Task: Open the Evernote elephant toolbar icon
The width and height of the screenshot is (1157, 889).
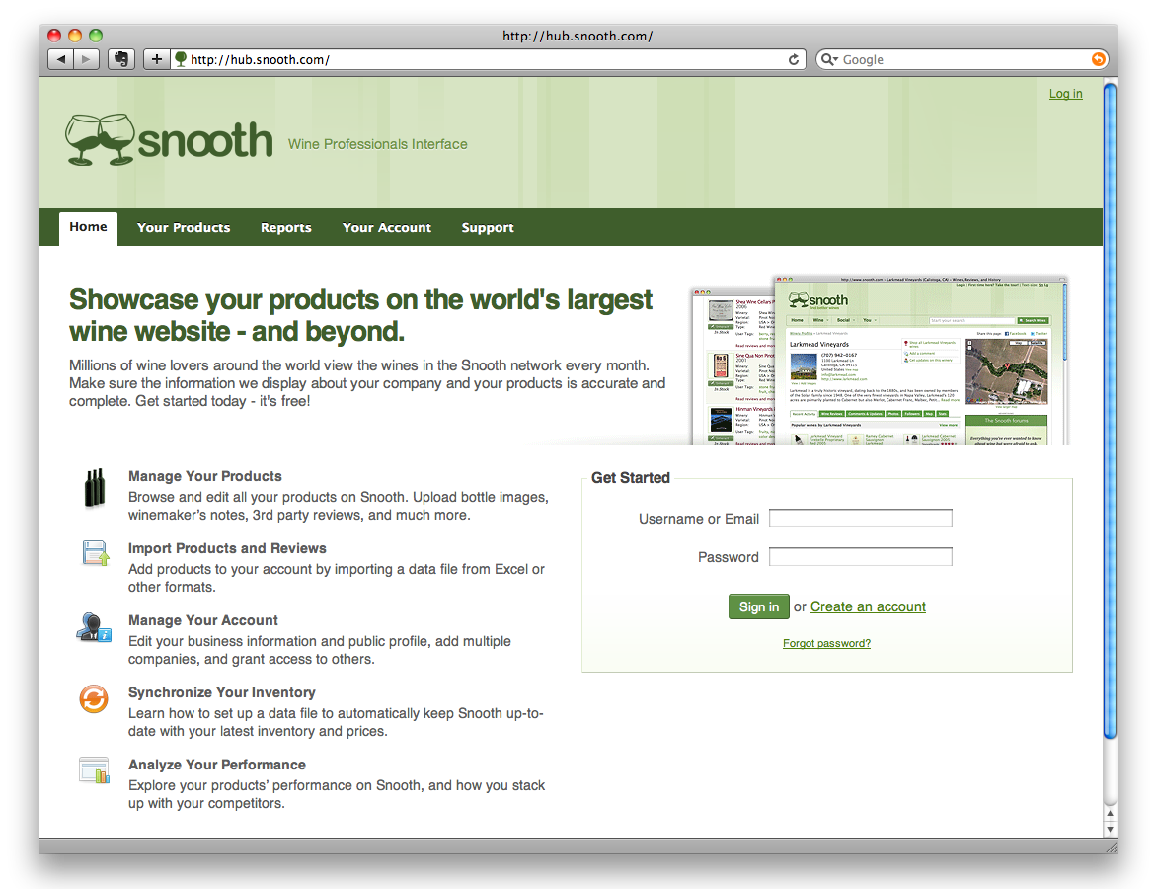Action: coord(121,59)
